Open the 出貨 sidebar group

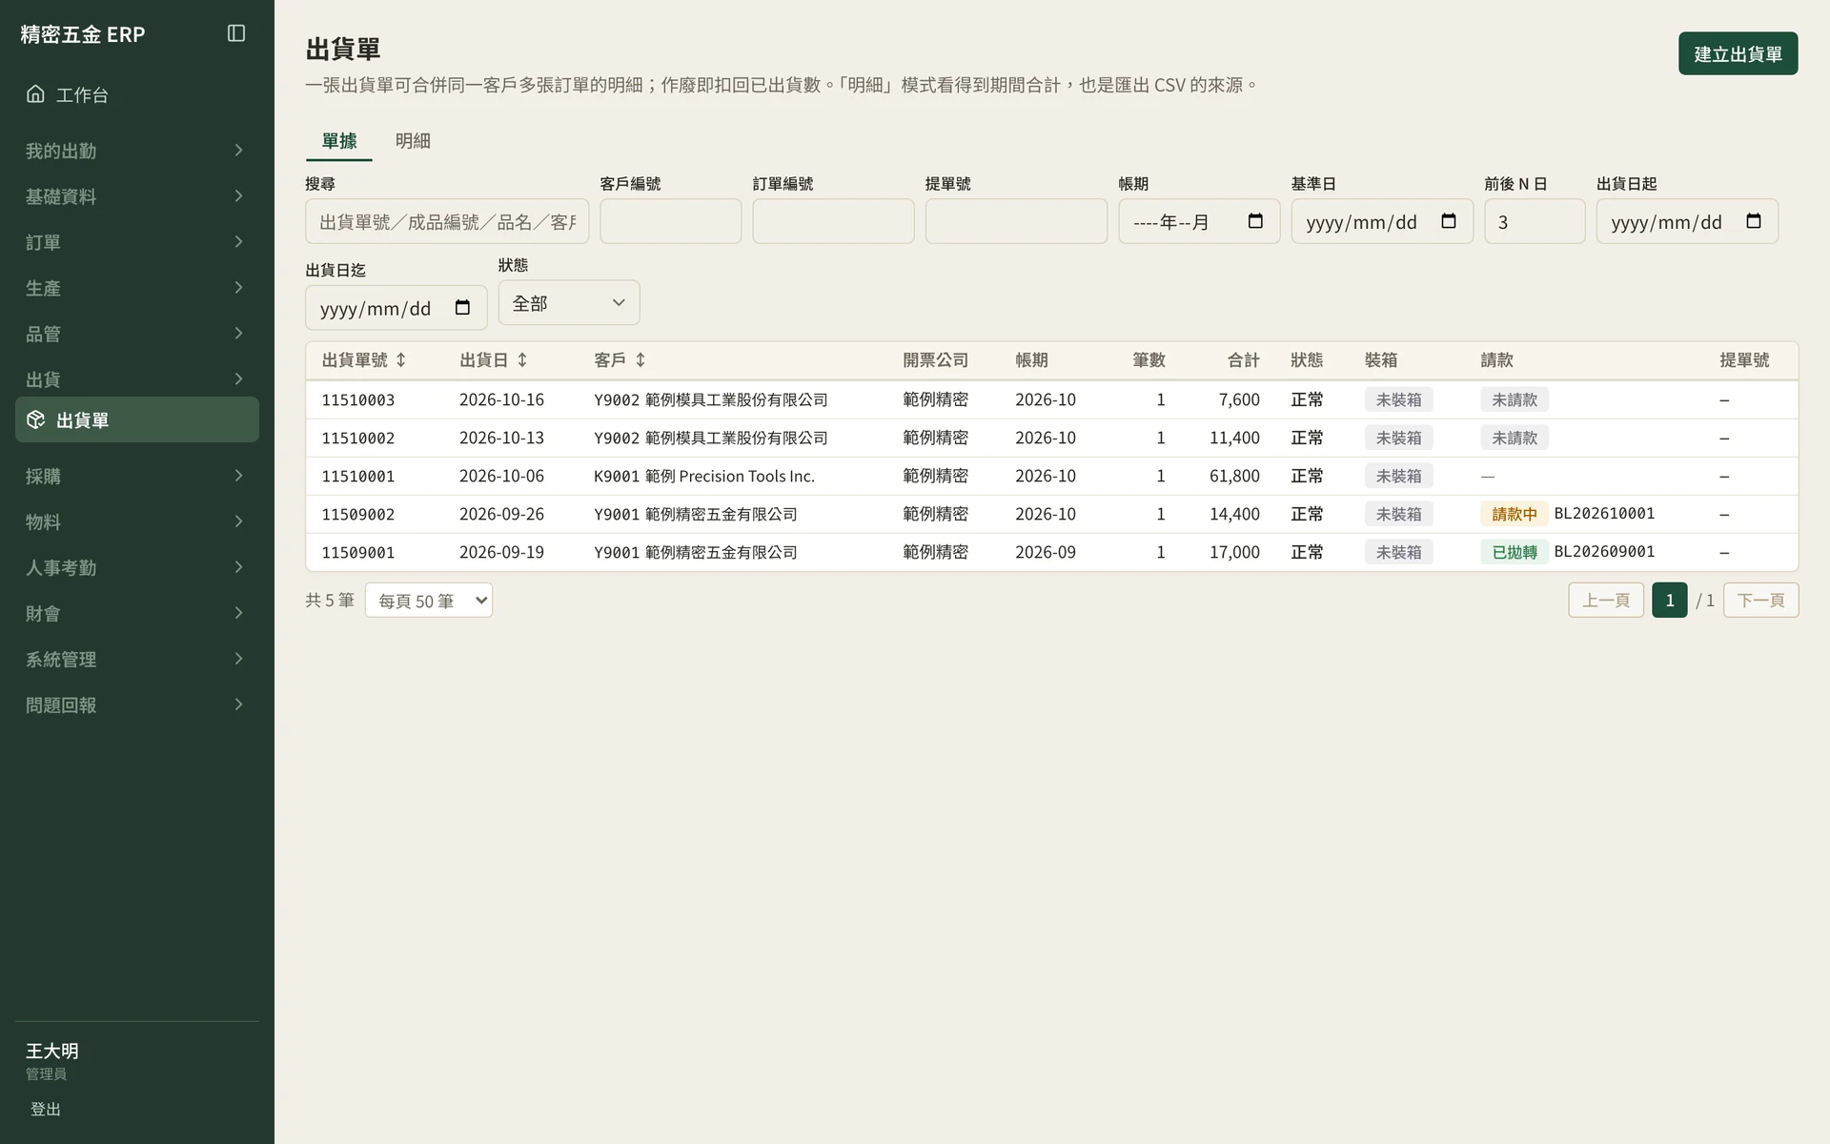coord(137,379)
